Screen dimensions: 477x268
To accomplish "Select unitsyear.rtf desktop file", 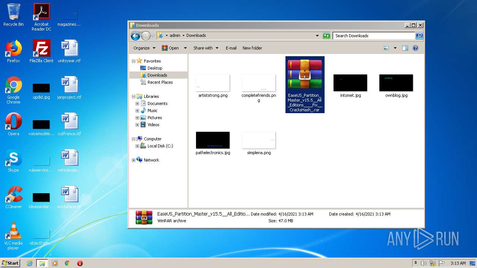I will 69,51.
